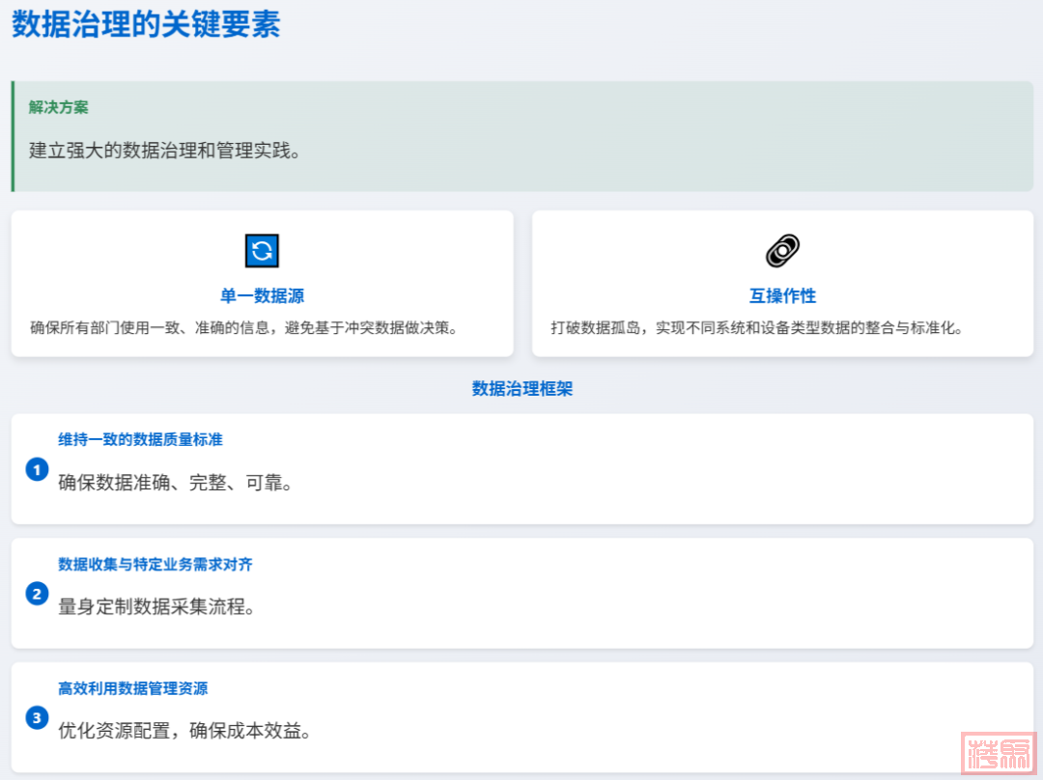Open the 单一数据源 card heading
Image resolution: width=1043 pixels, height=780 pixels.
point(262,296)
